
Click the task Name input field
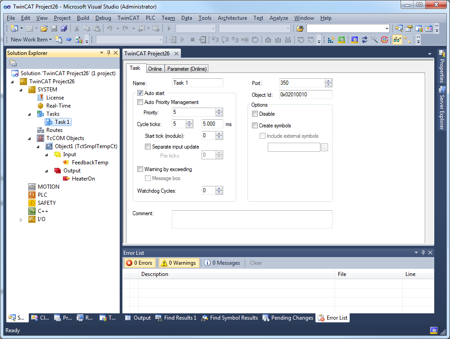click(x=198, y=83)
